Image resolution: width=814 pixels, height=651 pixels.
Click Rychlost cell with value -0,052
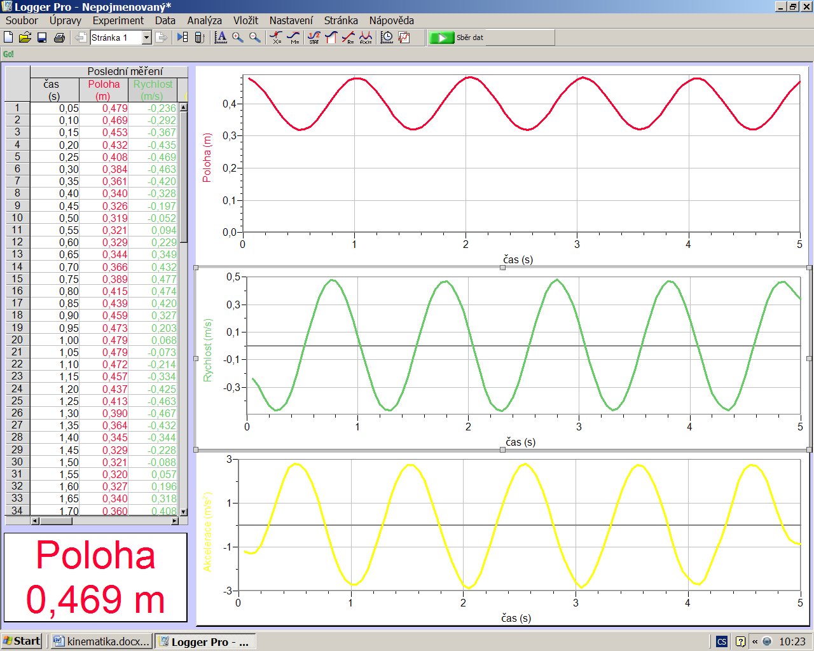coord(153,218)
